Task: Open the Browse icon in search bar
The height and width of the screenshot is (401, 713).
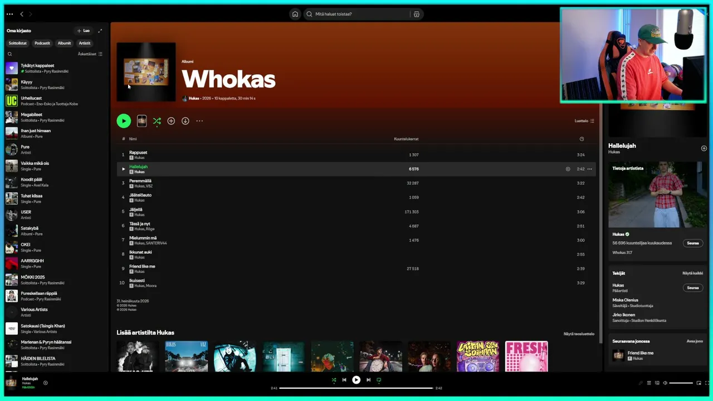Action: [416, 14]
